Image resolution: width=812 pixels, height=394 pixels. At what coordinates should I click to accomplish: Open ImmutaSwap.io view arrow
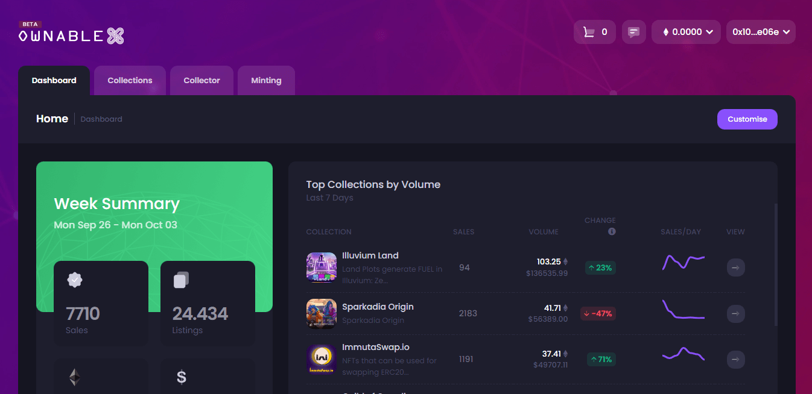(735, 360)
